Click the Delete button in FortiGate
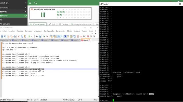Image resolution: width=183 pixels, height=102 pixels. tap(63, 24)
